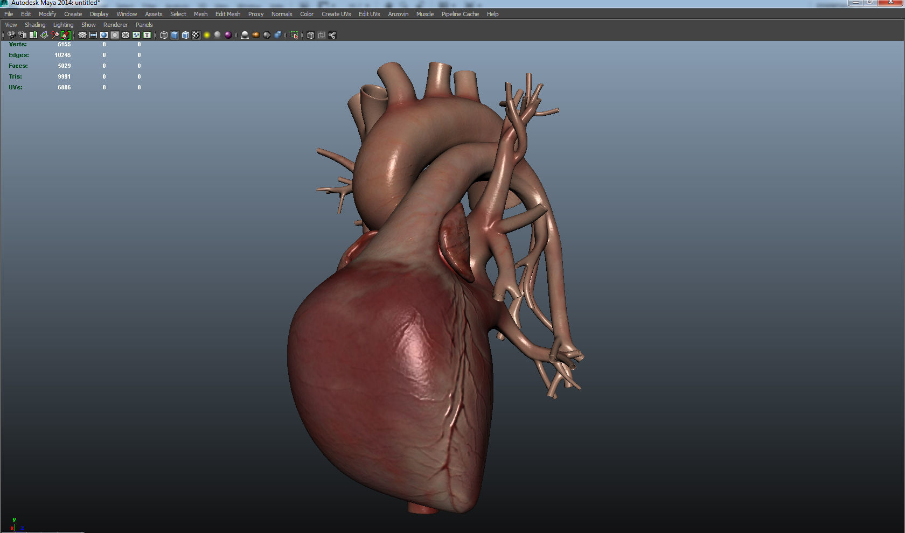Open the File menu
Screen dimensions: 905x533
(9, 14)
